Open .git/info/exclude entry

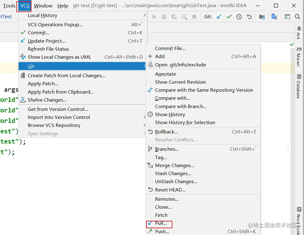point(203,65)
